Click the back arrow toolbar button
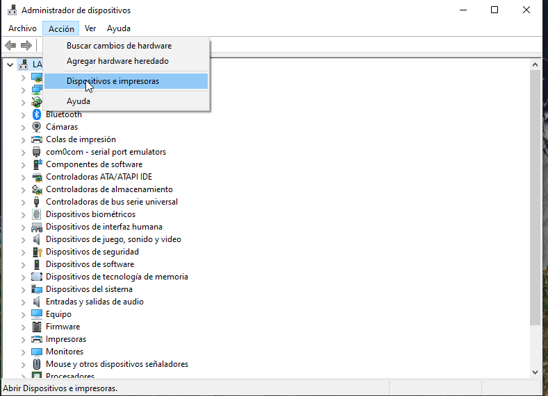This screenshot has width=548, height=396. [11, 45]
